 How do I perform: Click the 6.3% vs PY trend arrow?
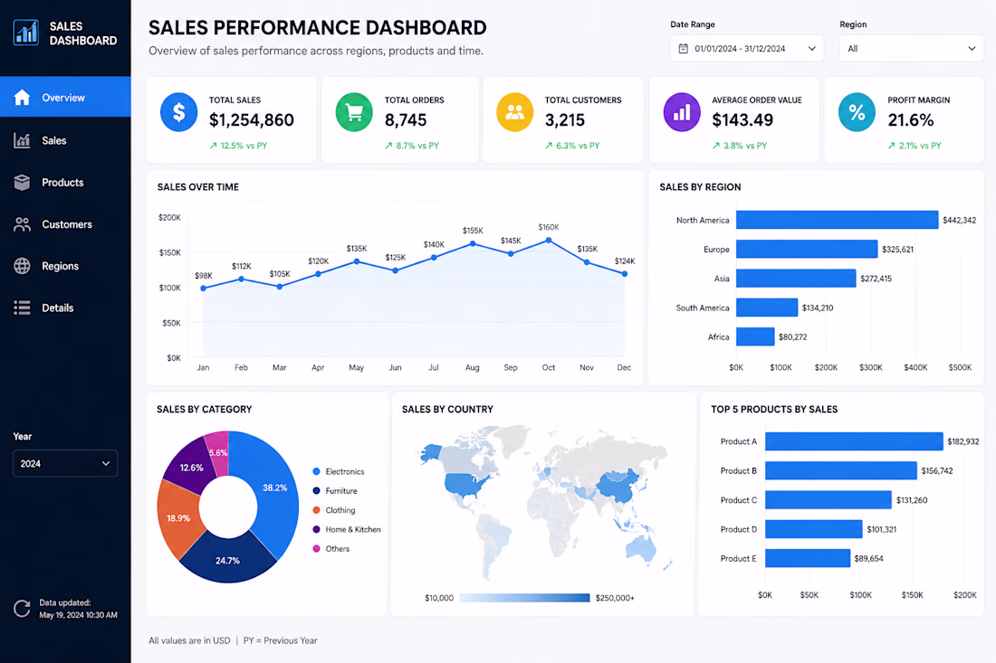click(549, 146)
